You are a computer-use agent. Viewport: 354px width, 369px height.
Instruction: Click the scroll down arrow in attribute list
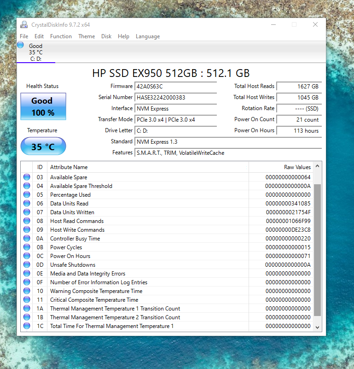(x=317, y=327)
